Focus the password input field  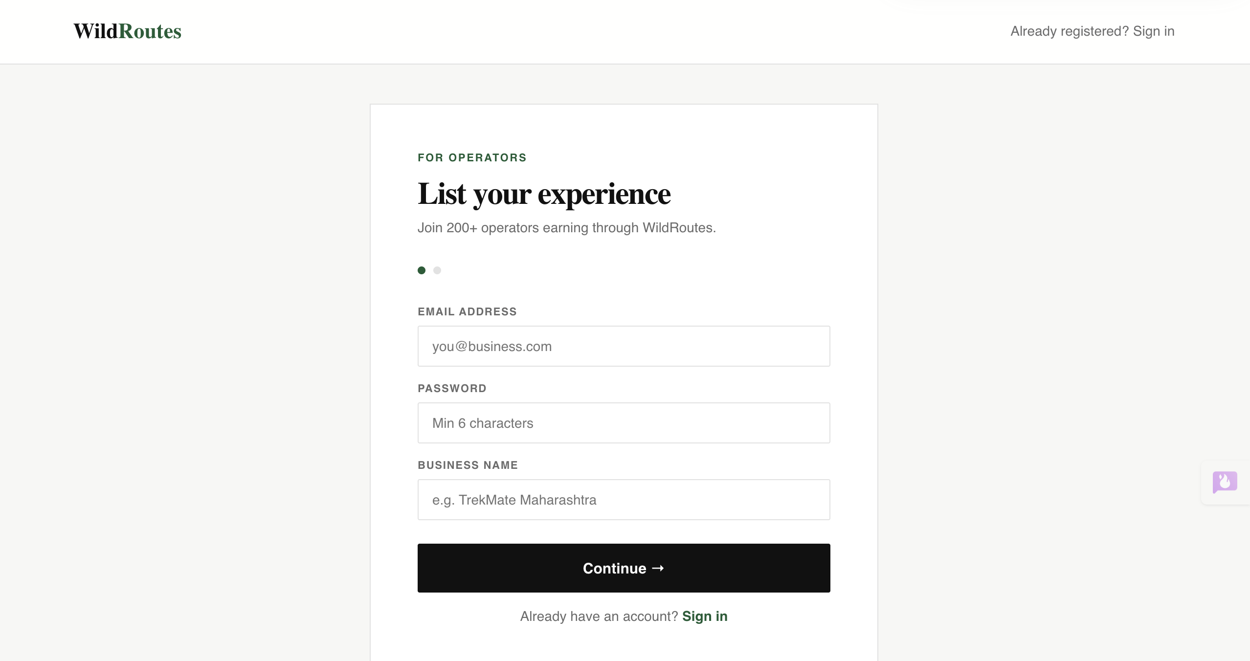pos(624,423)
